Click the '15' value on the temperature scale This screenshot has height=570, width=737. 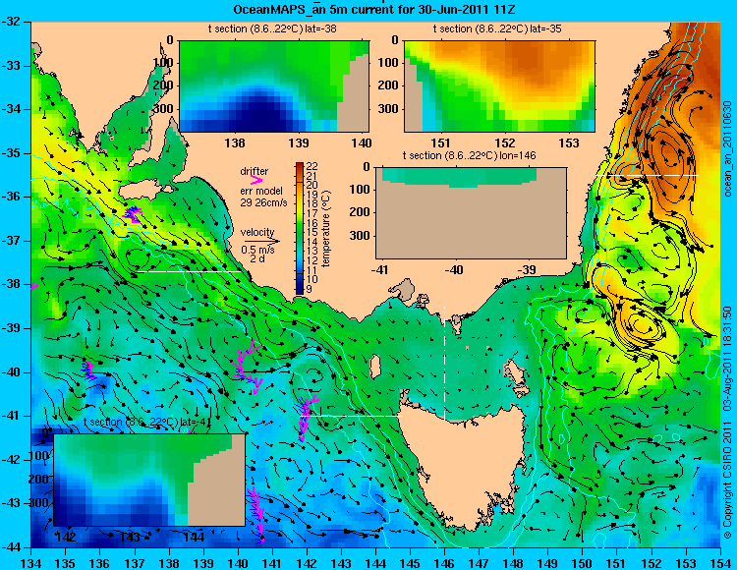(x=312, y=232)
